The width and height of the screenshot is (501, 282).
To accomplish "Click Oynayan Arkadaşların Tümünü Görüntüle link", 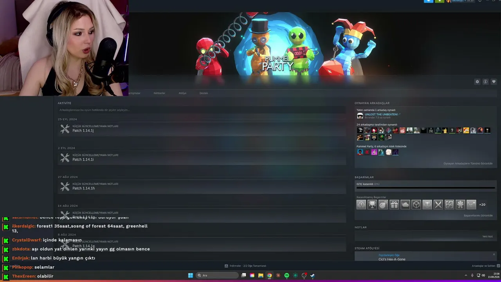I will pos(468,164).
